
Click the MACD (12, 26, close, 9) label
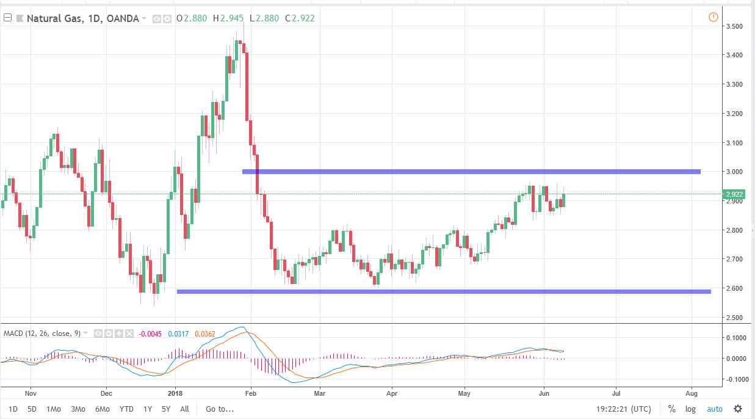click(42, 333)
